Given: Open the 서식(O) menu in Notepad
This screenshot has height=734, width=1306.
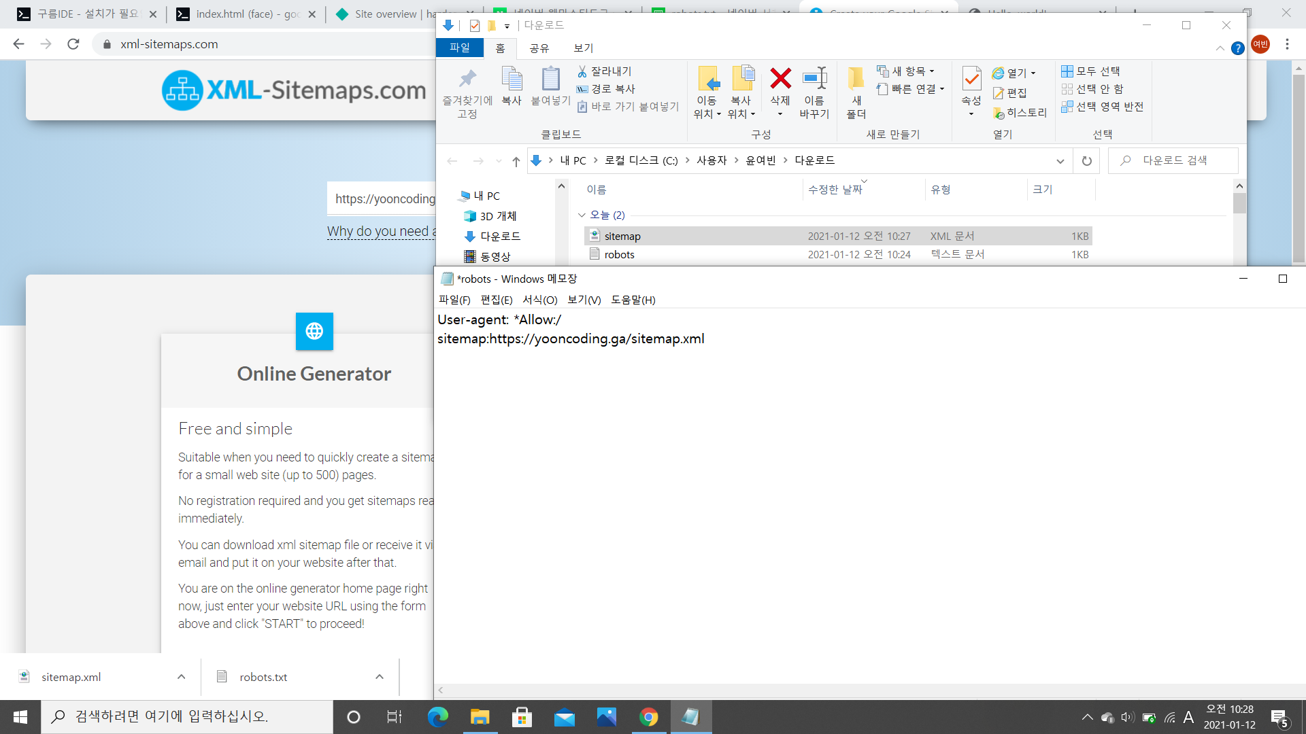Looking at the screenshot, I should [539, 300].
